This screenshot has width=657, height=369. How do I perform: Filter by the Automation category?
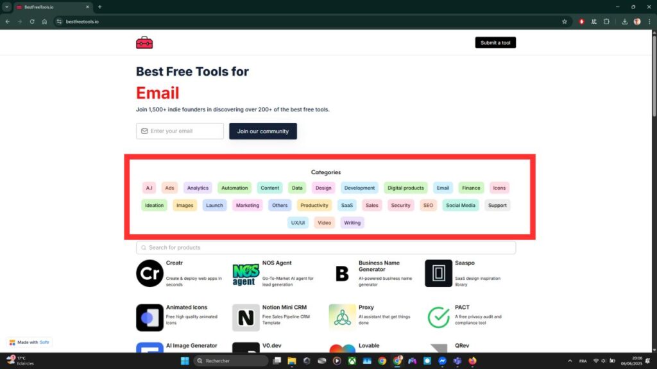pos(235,188)
